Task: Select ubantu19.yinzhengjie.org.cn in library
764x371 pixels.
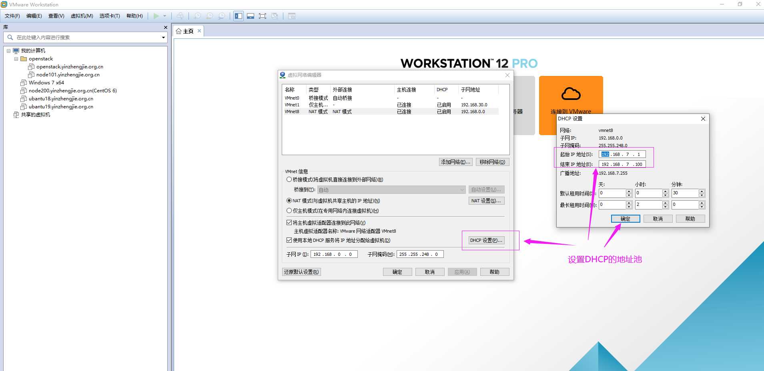Action: pyautogui.click(x=61, y=107)
